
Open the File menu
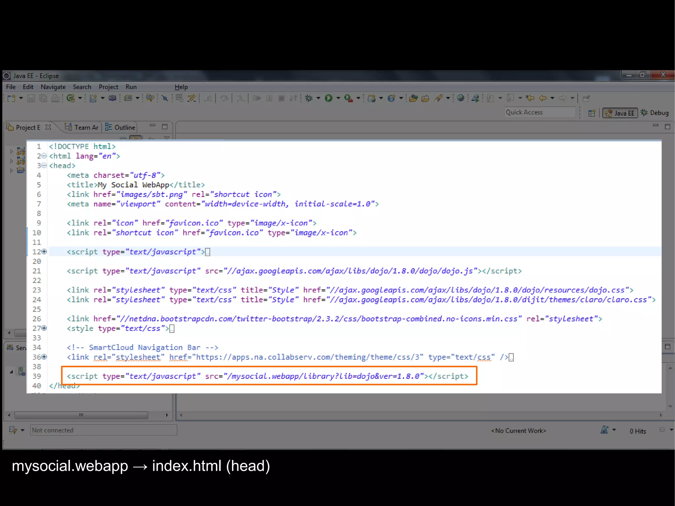[x=11, y=87]
